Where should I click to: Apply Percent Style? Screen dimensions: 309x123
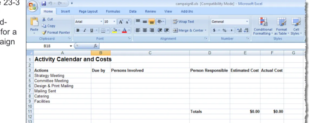click(225, 30)
